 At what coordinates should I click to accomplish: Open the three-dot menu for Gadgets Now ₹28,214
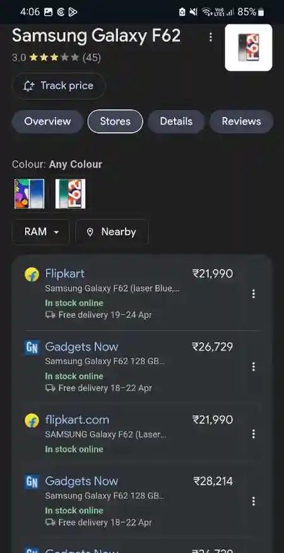coord(253,501)
